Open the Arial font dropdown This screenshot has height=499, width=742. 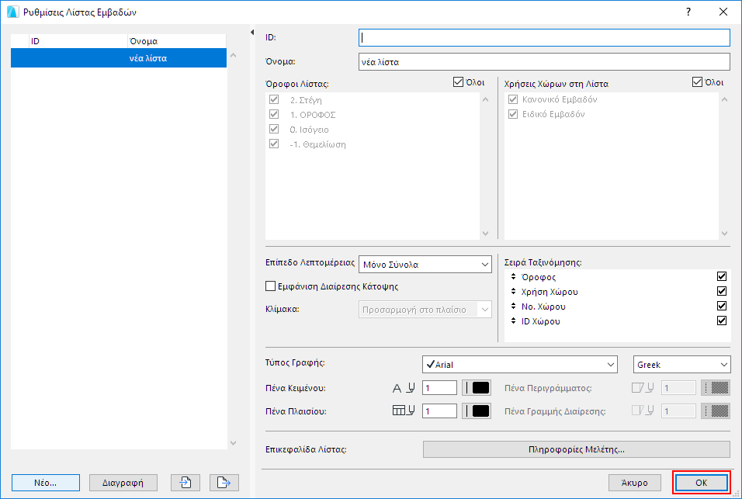[x=519, y=364]
